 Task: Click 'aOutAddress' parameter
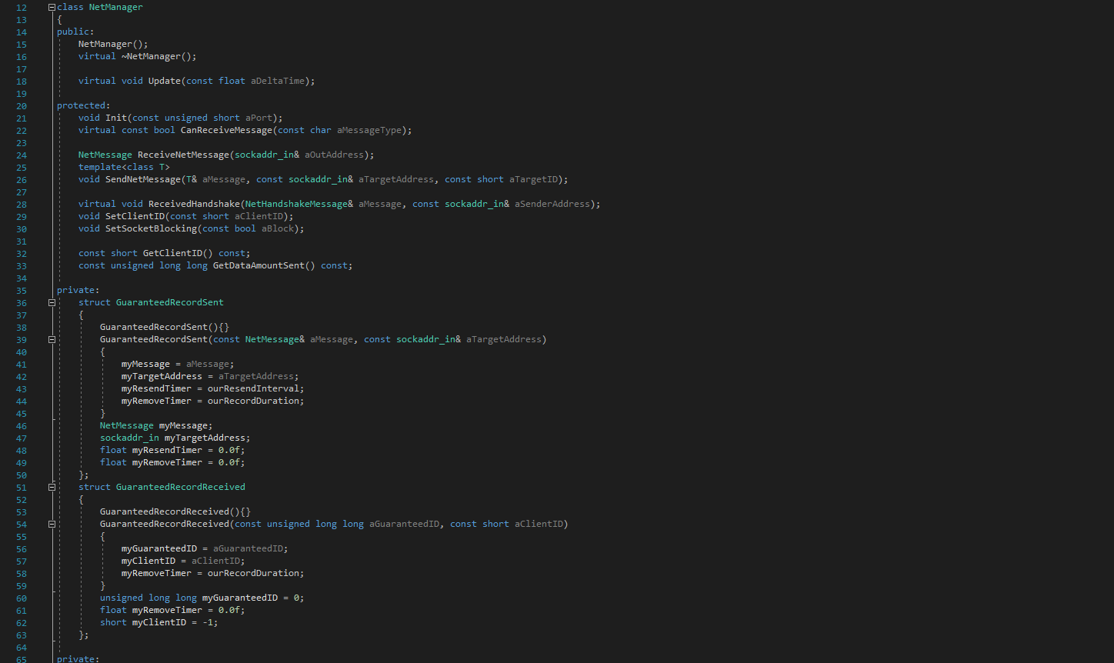click(x=334, y=155)
